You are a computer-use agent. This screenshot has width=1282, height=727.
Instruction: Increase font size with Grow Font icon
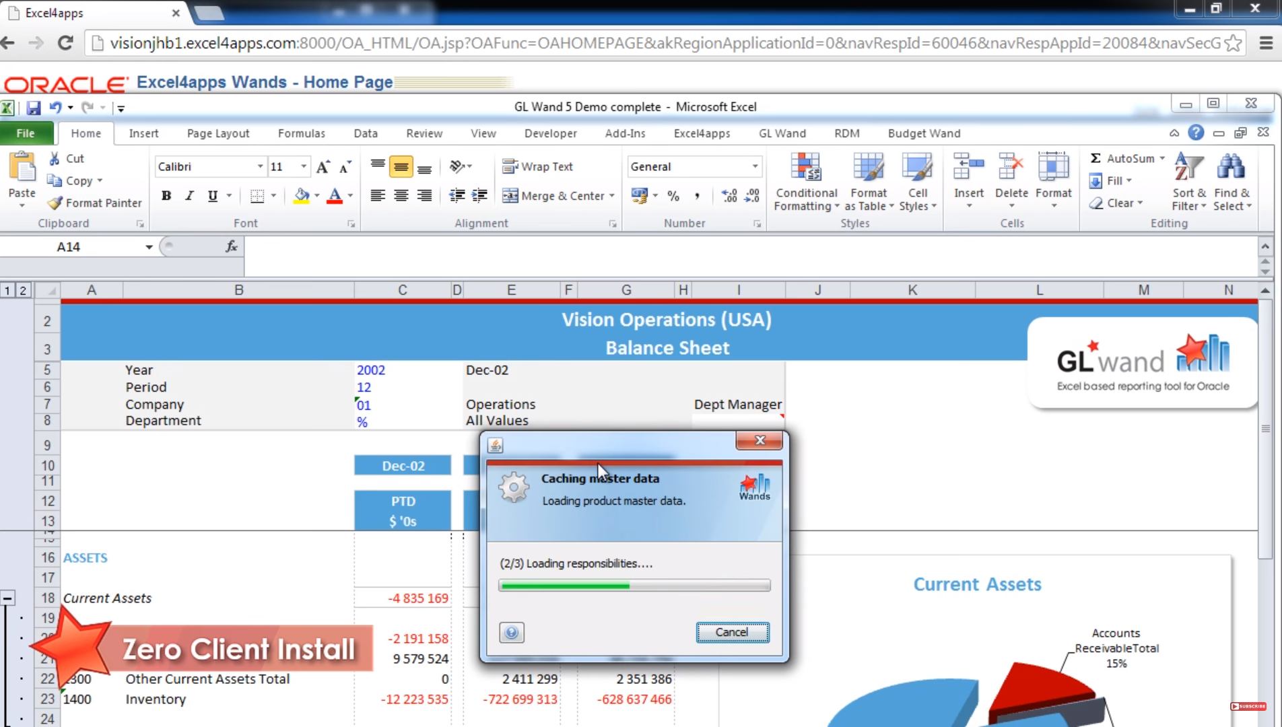pos(323,167)
